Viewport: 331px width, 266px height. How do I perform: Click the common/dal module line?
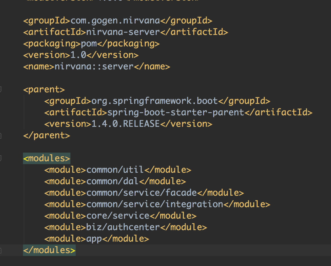115,181
